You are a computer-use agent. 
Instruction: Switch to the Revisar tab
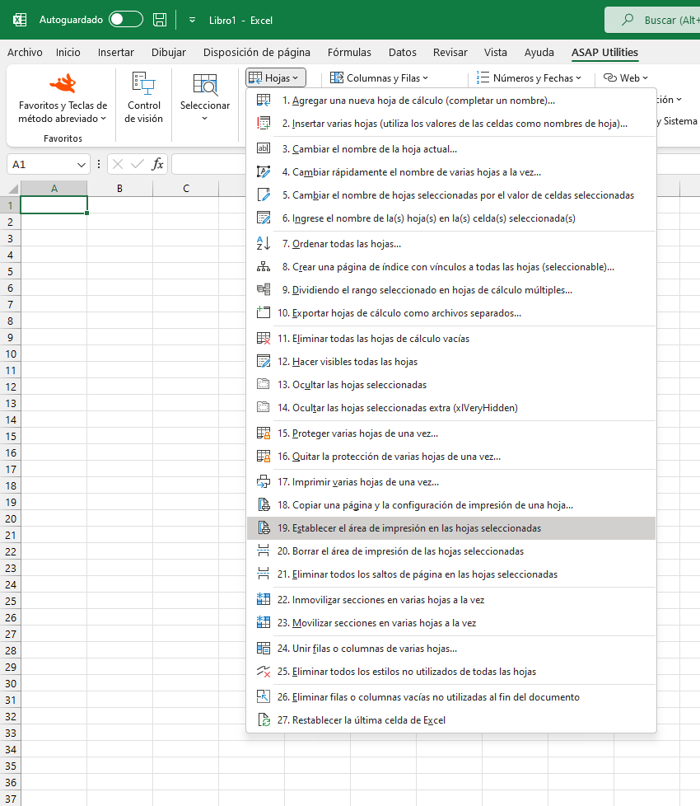click(x=450, y=53)
